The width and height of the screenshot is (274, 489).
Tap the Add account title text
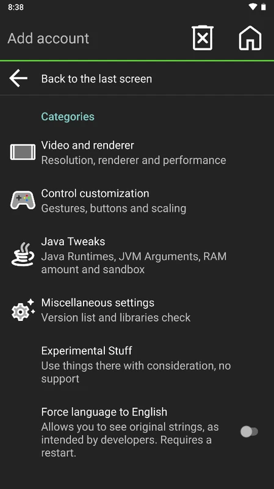coord(48,39)
